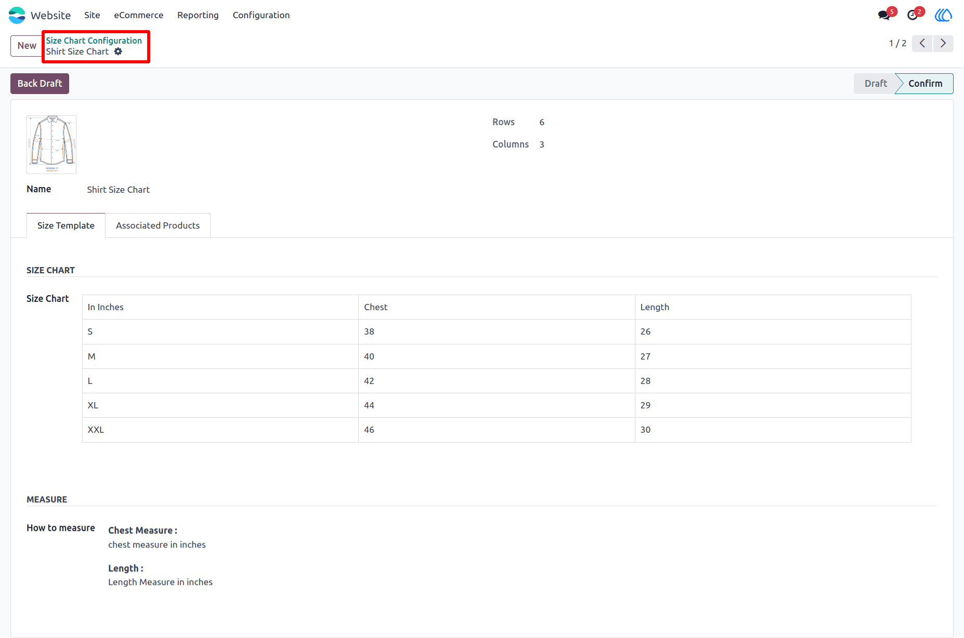This screenshot has height=638, width=964.
Task: Click the Name field value Shirt Size Chart
Action: pos(118,190)
